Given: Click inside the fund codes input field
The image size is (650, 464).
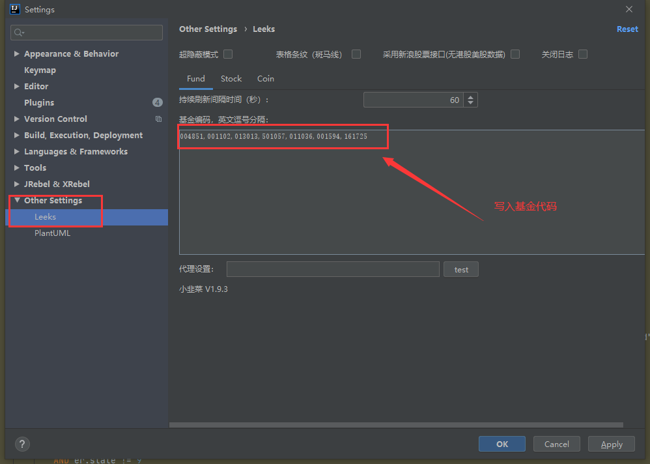Looking at the screenshot, I should [283, 136].
